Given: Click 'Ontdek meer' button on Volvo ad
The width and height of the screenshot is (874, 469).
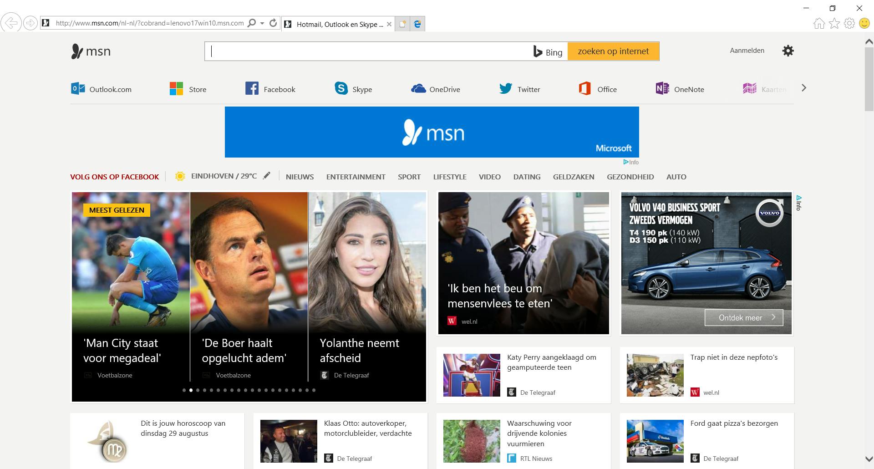Looking at the screenshot, I should (744, 318).
